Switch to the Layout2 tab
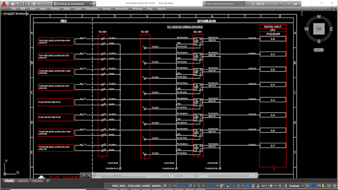 point(37,181)
